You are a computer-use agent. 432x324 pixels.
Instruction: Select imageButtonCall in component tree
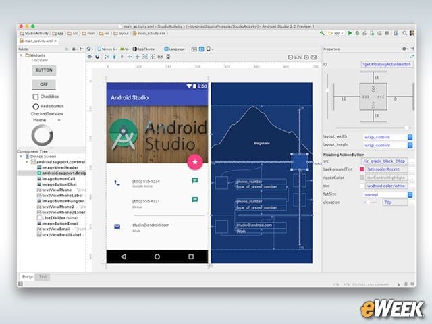tap(56, 179)
